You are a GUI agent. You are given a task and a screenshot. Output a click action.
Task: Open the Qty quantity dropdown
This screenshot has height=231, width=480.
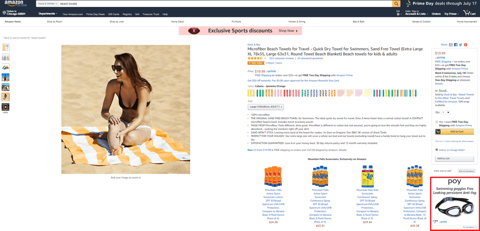pyautogui.click(x=446, y=113)
